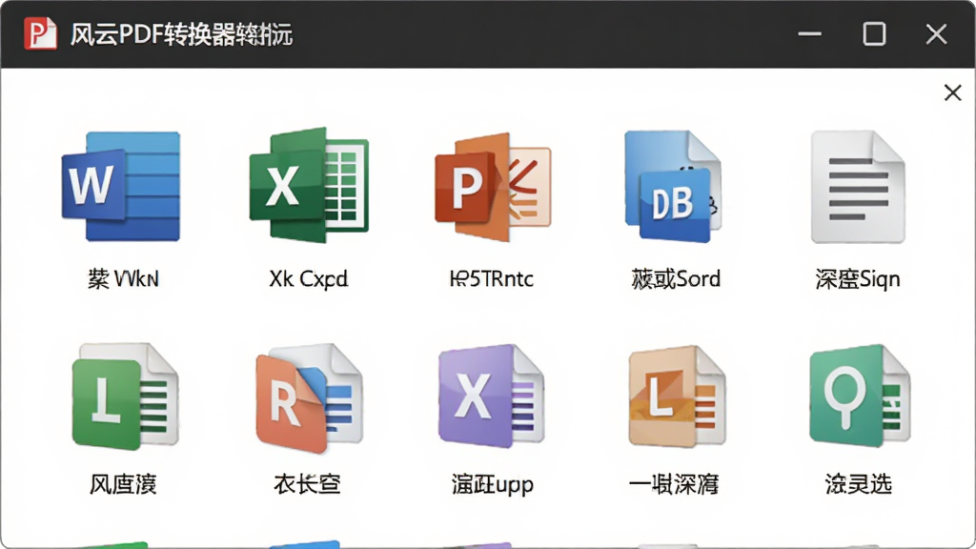This screenshot has width=976, height=549.
Task: Click the red PDF app logo in title bar
Action: tap(40, 33)
